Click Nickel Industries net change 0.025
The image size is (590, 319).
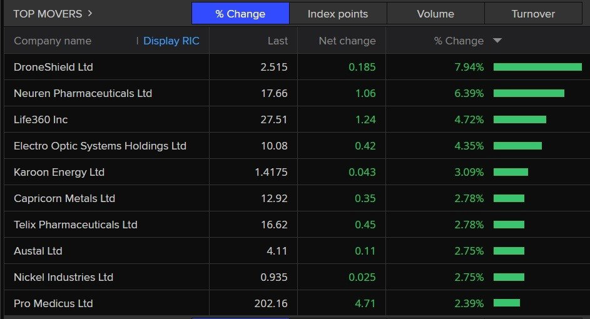coord(362,277)
